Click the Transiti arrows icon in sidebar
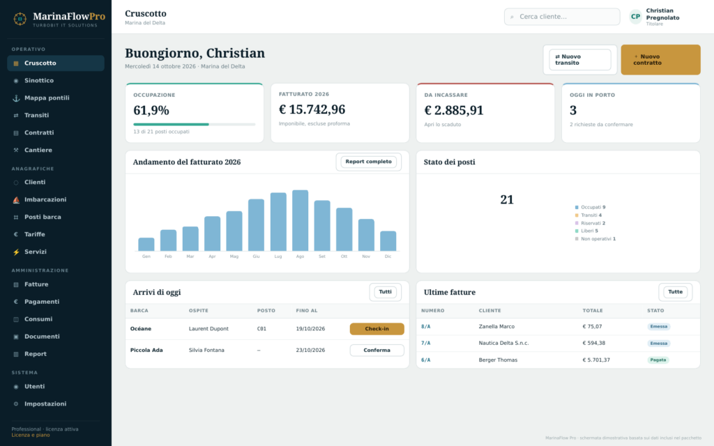 pyautogui.click(x=16, y=115)
